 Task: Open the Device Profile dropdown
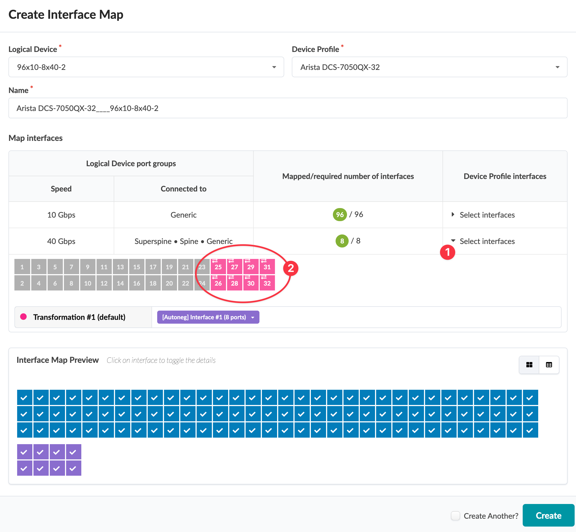(x=429, y=67)
